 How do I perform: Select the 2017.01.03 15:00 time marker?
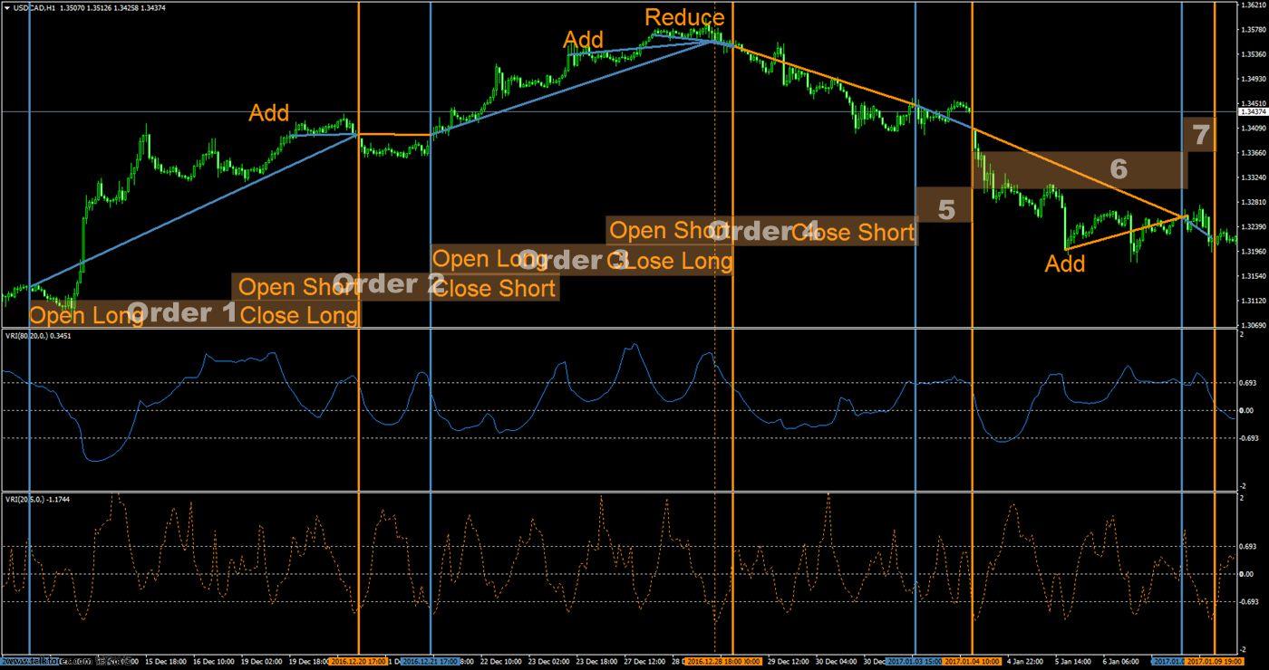[x=915, y=662]
